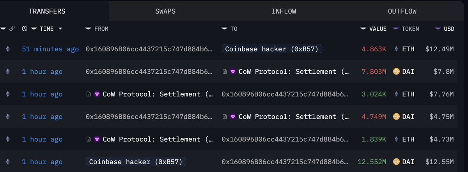The image size is (468, 172).
Task: Open the TO column filter
Action: (224, 29)
